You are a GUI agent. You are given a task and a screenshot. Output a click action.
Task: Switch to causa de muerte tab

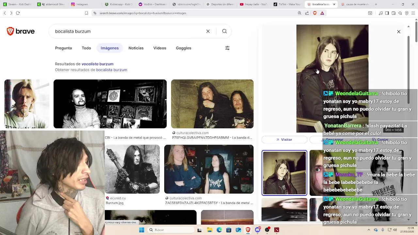355,4
